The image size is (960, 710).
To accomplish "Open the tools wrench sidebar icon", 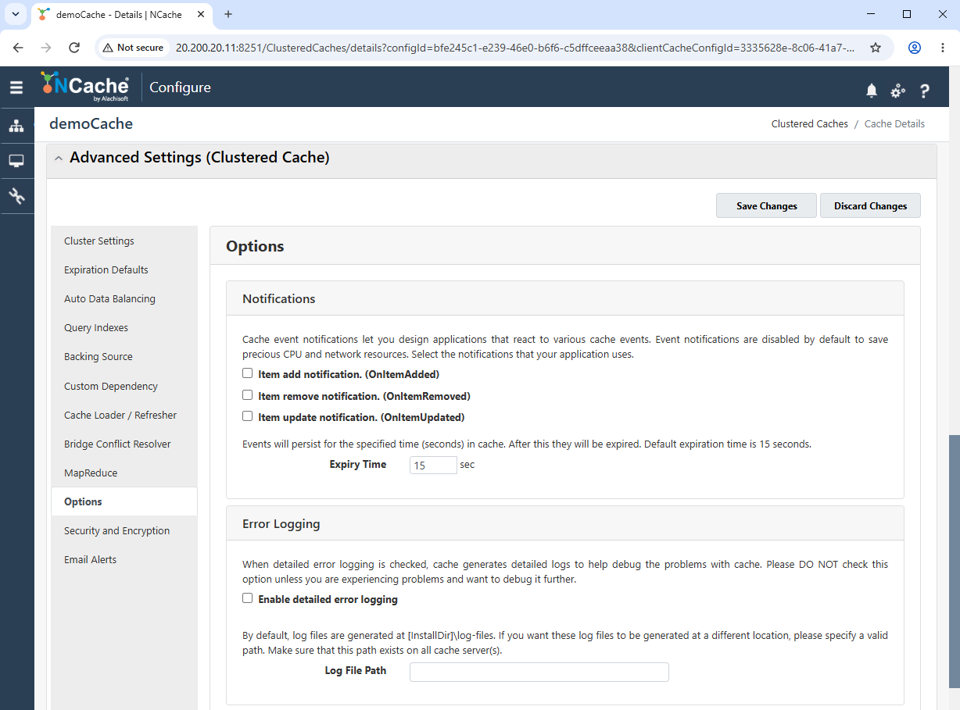I will click(16, 196).
